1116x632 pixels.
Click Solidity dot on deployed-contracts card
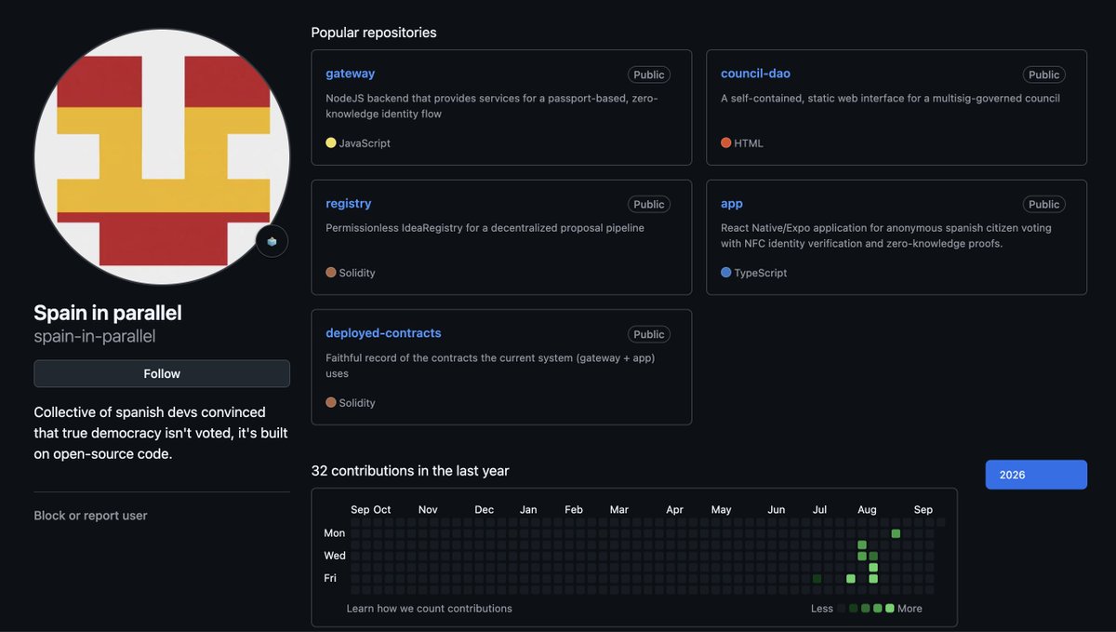331,403
